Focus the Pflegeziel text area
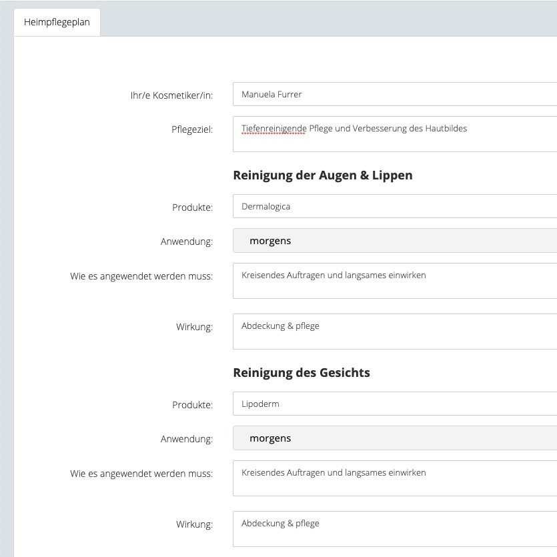 pos(394,135)
